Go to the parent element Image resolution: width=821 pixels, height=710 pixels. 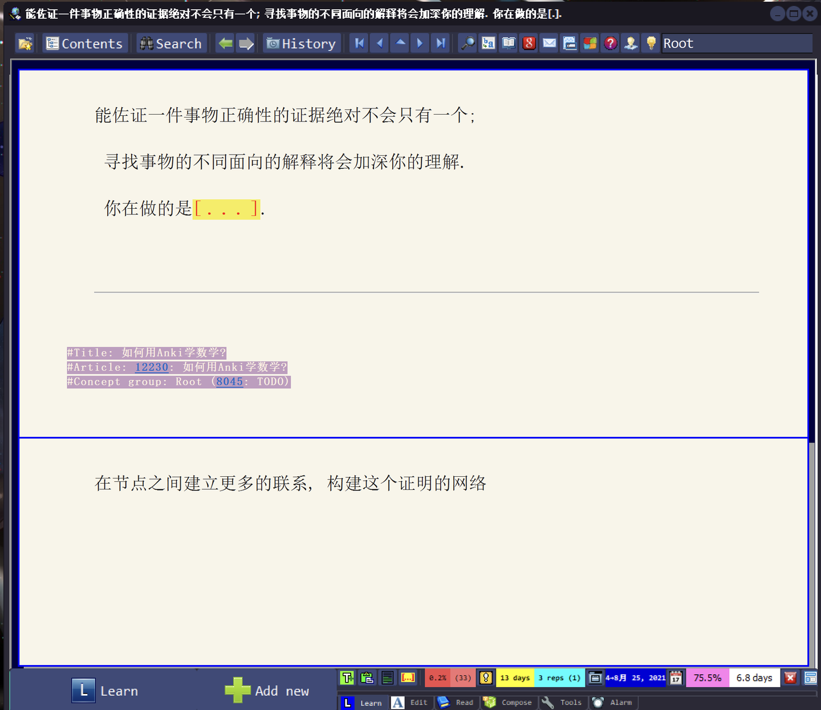pyautogui.click(x=400, y=43)
